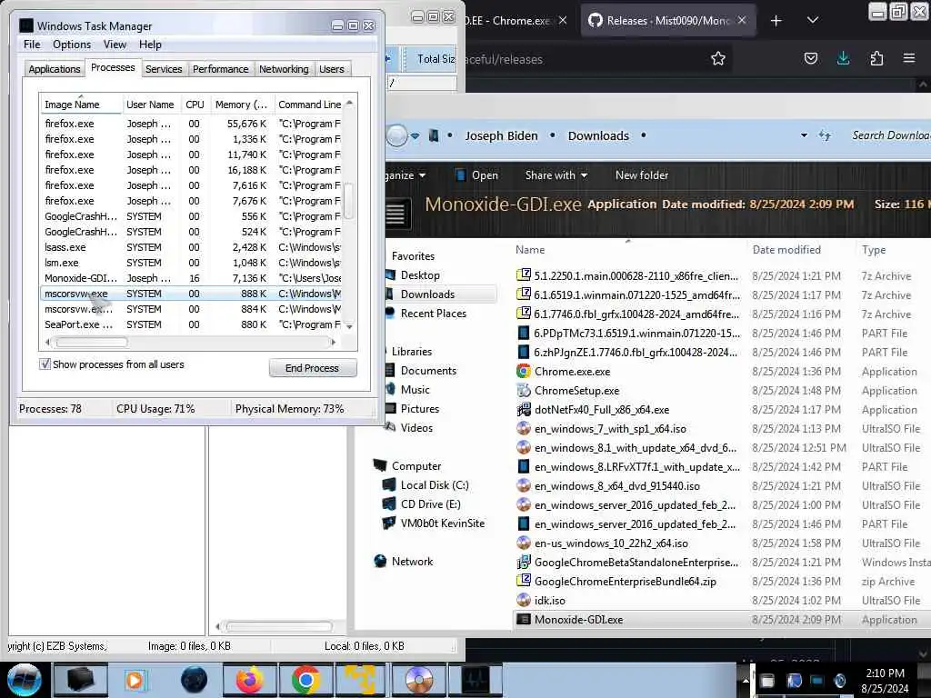
Task: Select the Monoxide-GDI process row
Action: click(x=193, y=278)
